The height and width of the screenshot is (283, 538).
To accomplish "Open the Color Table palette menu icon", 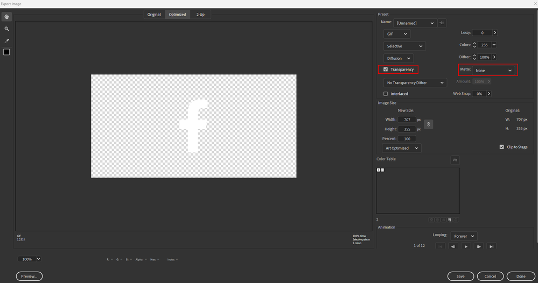I will click(455, 160).
